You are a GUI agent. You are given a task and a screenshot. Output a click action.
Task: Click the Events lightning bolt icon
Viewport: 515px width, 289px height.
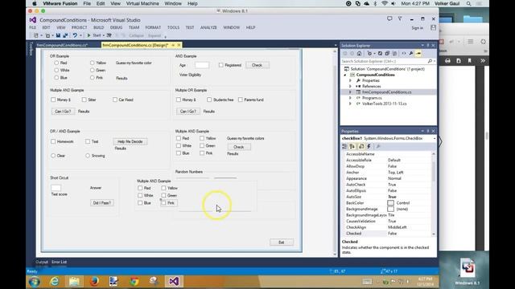click(369, 146)
